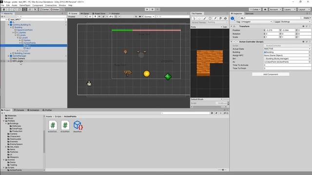Select the Rotate tool in toolbar
This screenshot has width=312, height=175.
[x=14, y=9]
